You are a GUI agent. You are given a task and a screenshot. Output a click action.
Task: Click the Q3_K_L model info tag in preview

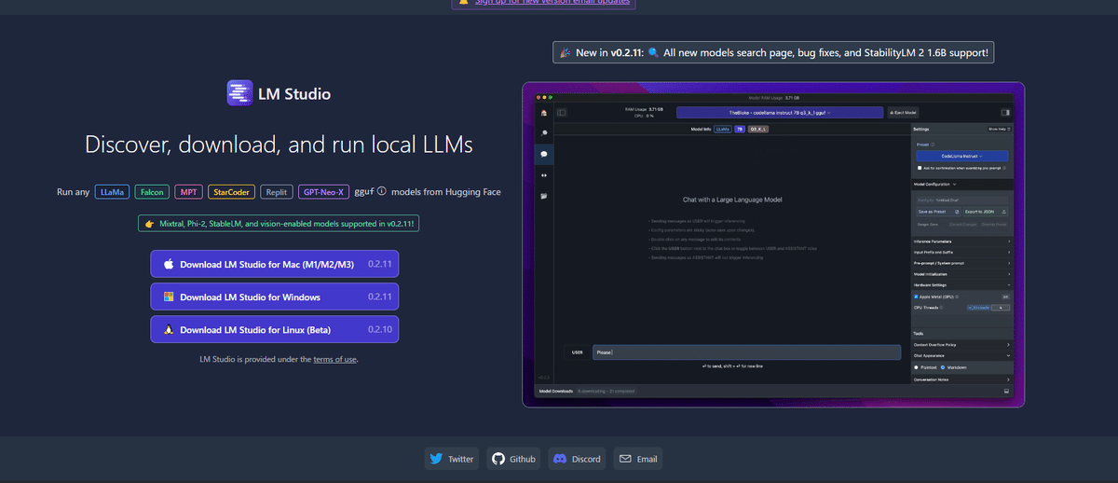760,129
